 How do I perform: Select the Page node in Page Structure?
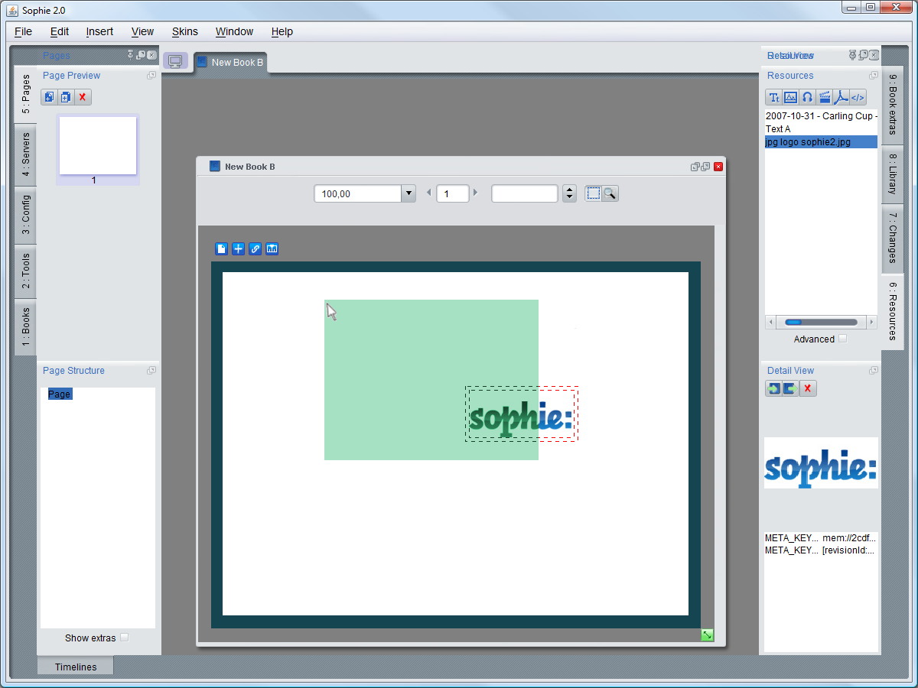pyautogui.click(x=59, y=394)
